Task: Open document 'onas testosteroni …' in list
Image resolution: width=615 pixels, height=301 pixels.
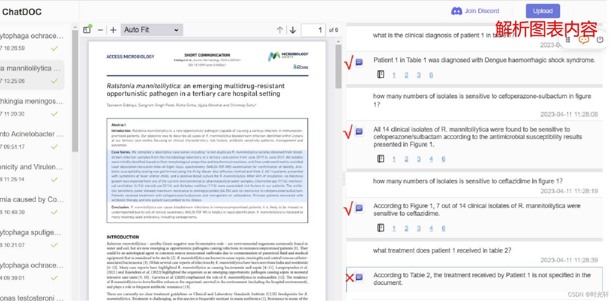Action: (x=32, y=298)
